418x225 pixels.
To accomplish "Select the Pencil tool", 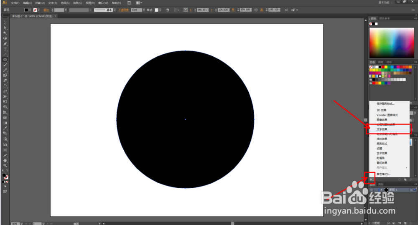I will [5, 70].
